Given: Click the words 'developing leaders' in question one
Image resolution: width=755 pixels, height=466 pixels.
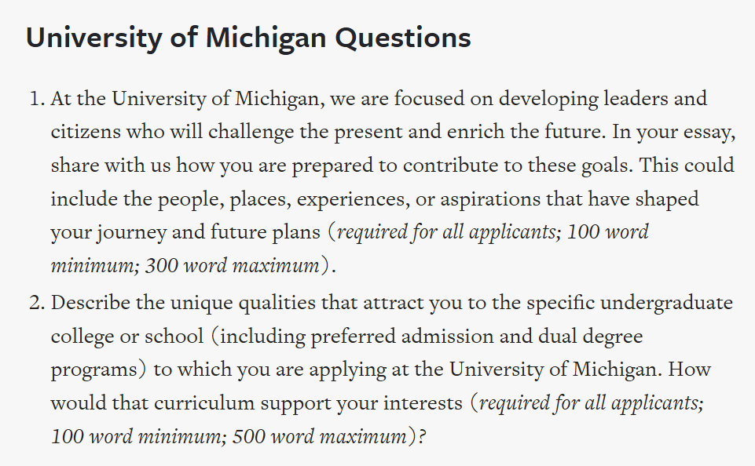Looking at the screenshot, I should (x=583, y=100).
